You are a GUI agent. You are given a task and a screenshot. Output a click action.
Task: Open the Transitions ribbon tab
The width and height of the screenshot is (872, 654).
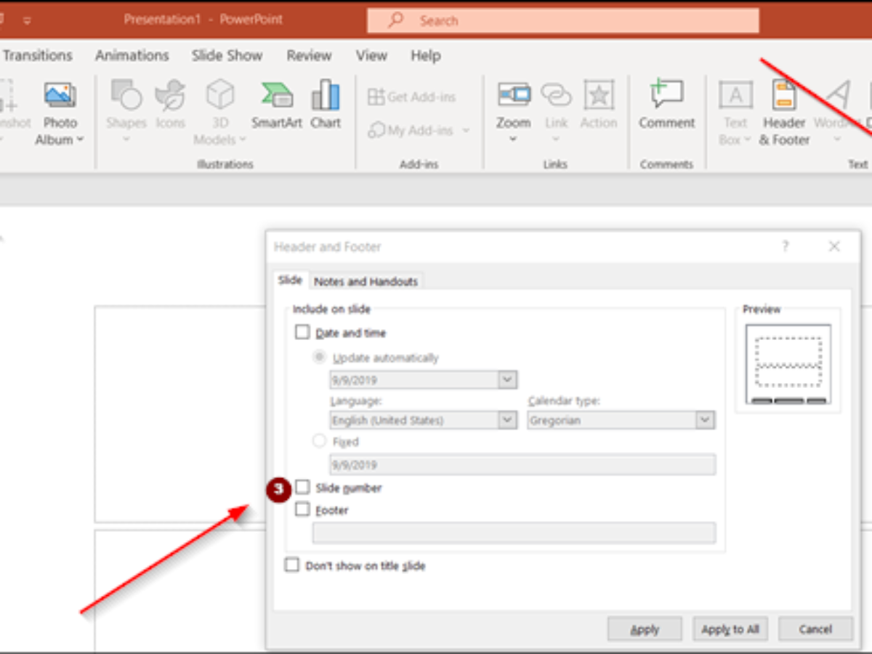tap(37, 55)
